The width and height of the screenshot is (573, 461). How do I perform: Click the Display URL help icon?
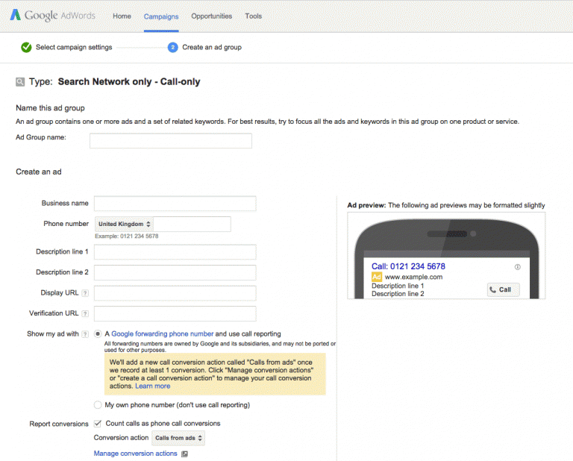tap(85, 293)
